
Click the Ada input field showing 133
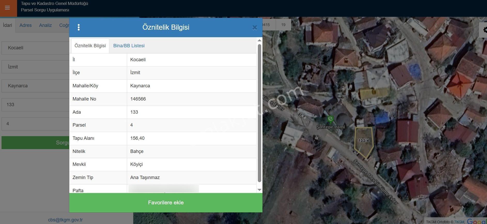pyautogui.click(x=35, y=105)
